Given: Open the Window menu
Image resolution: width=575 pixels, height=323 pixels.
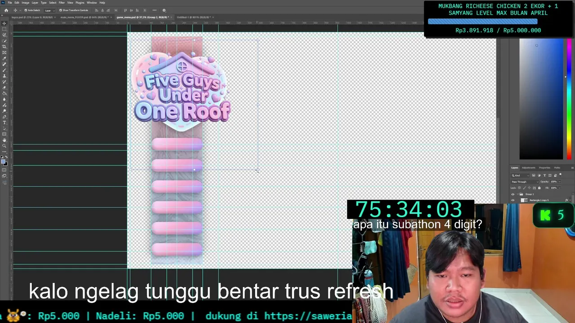Looking at the screenshot, I should point(92,3).
